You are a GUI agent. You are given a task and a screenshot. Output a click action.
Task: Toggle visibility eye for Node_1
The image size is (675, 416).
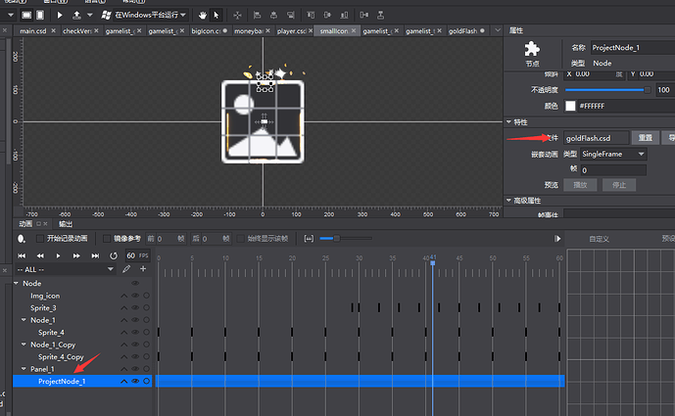pyautogui.click(x=135, y=320)
